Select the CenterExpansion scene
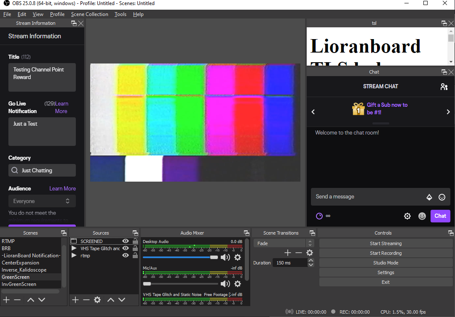 tap(31, 263)
